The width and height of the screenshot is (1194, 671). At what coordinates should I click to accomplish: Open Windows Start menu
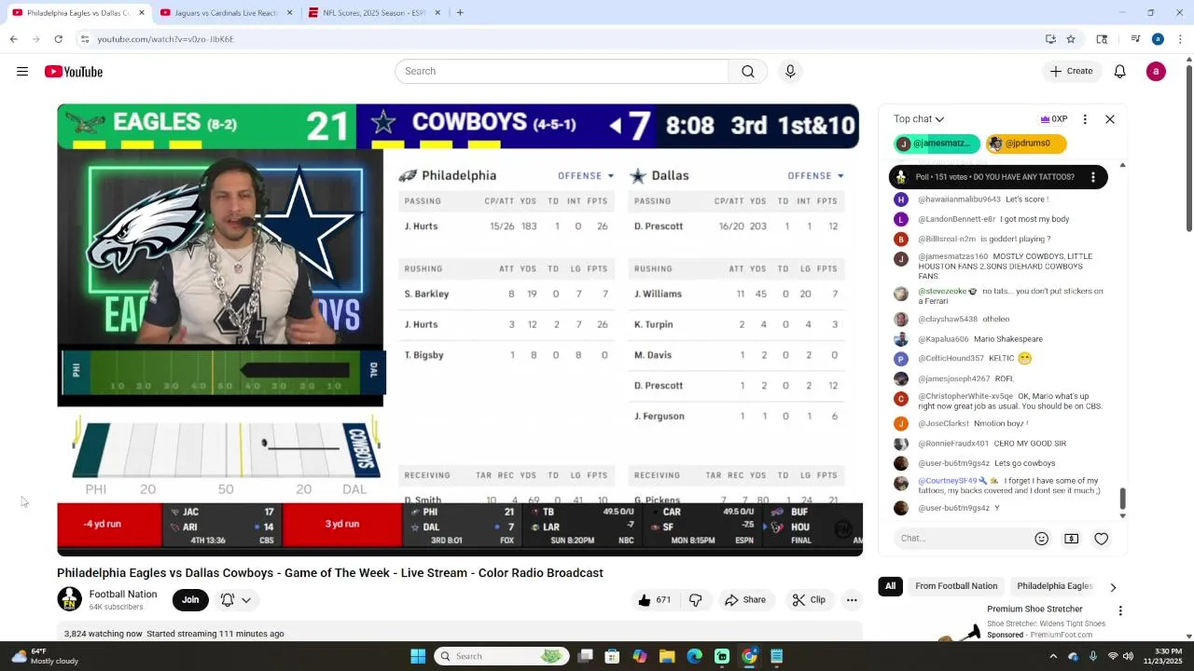[x=418, y=656]
